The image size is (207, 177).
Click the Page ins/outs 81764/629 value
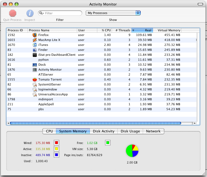tap(95, 155)
